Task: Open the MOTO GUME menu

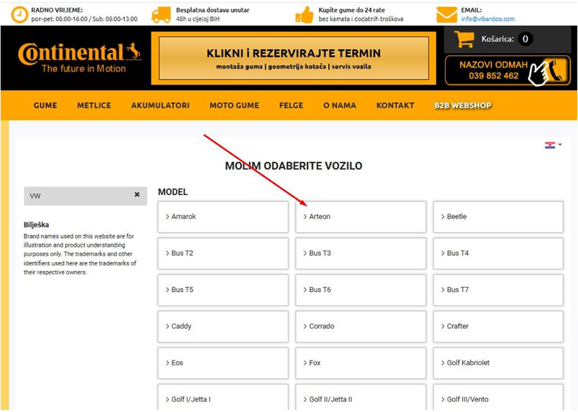Action: coord(234,105)
